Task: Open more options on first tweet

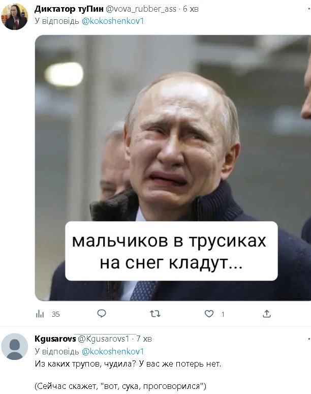Action: pos(309,9)
